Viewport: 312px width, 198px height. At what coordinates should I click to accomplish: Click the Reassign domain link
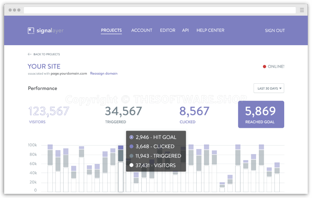104,73
